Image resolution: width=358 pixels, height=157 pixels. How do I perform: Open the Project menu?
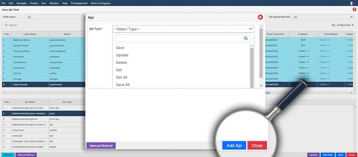point(34,3)
